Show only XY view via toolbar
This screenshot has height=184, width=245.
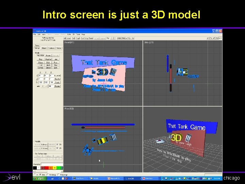tap(208, 38)
